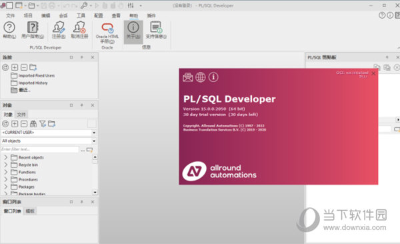
Task: Toggle the pin on the 连接 panel
Action: click(x=82, y=57)
